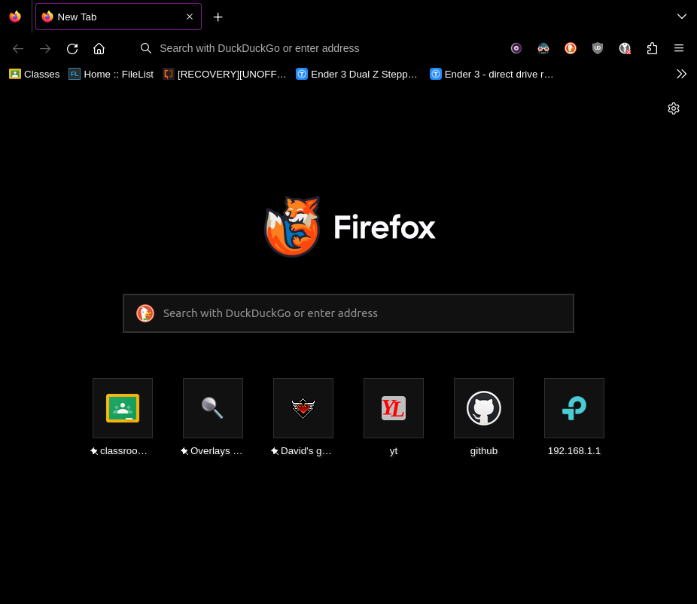Open the list all tabs chevron

[x=681, y=17]
